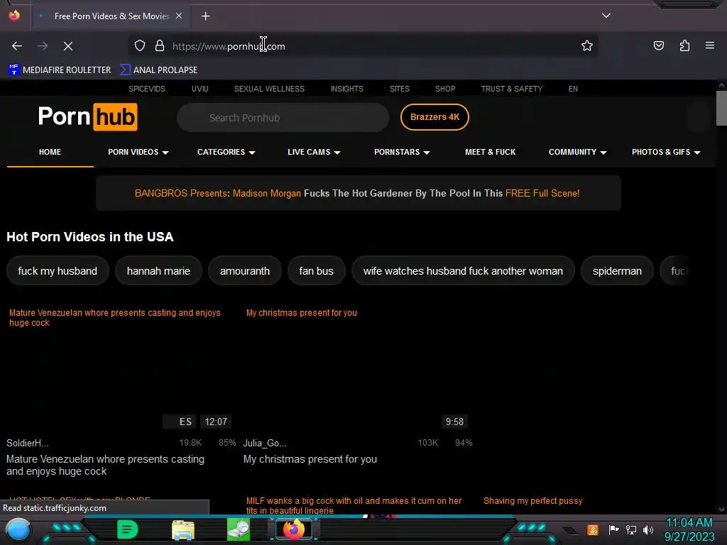727x545 pixels.
Task: Open File Explorer from the taskbar
Action: [183, 529]
